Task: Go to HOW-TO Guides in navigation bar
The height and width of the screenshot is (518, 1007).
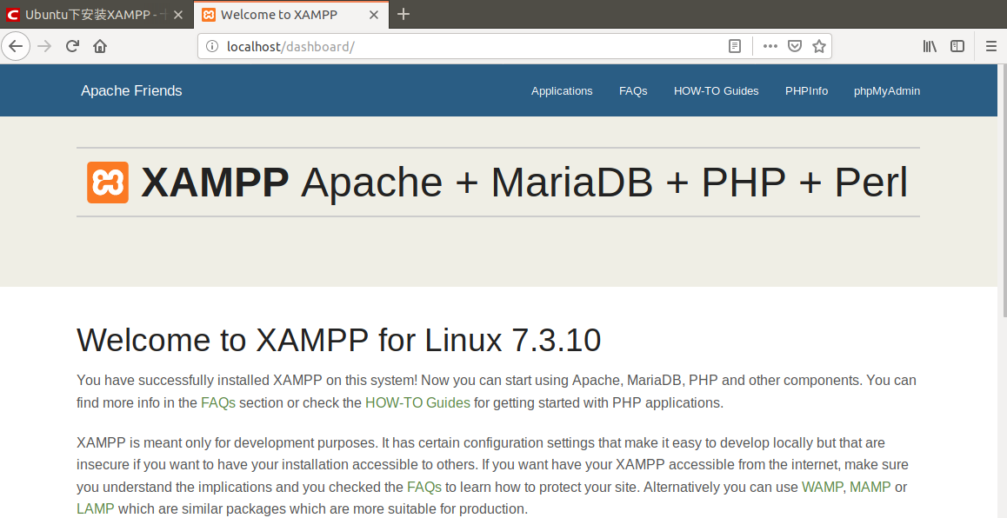Action: tap(716, 91)
